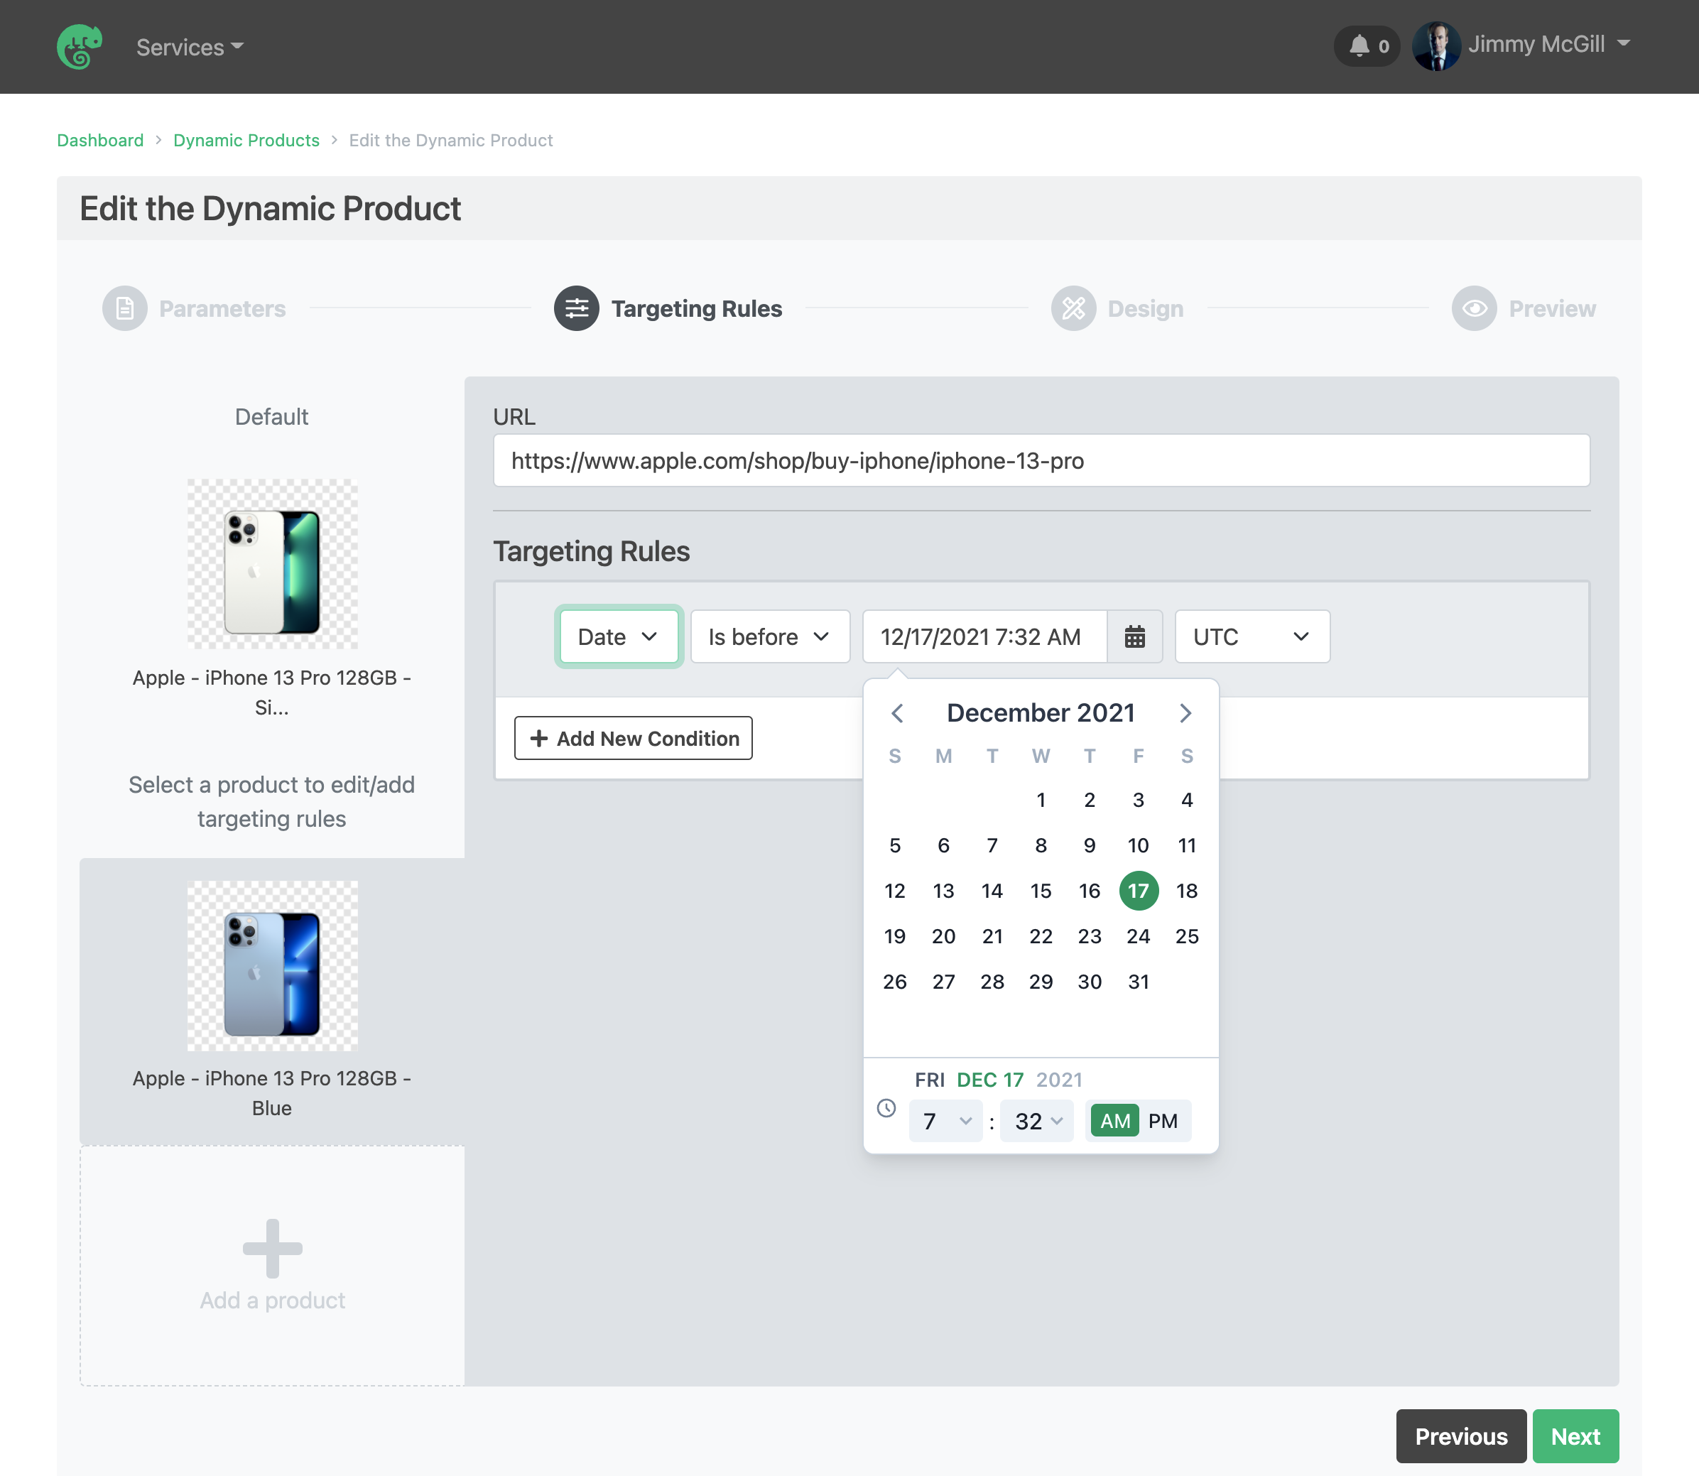Screen dimensions: 1699x1476
Task: Click 'Apple - iPhone 13 Pro 128GB - Blue' label
Action: tap(272, 1093)
